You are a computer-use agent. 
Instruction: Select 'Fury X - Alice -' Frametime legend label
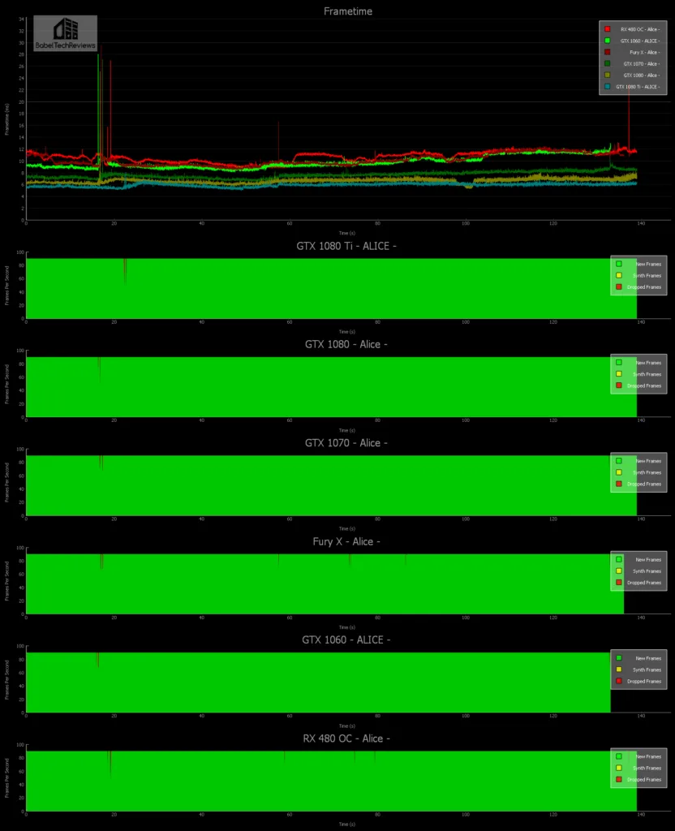pyautogui.click(x=644, y=53)
